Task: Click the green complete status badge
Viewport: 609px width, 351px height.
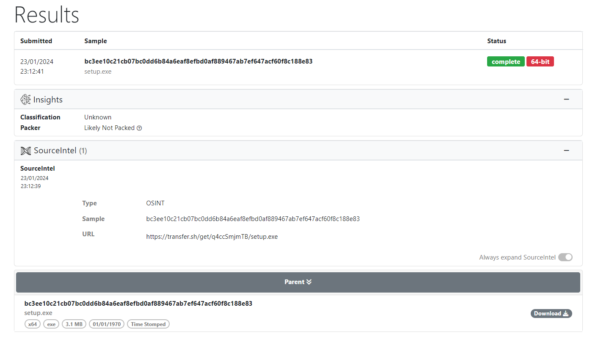Action: [x=506, y=62]
